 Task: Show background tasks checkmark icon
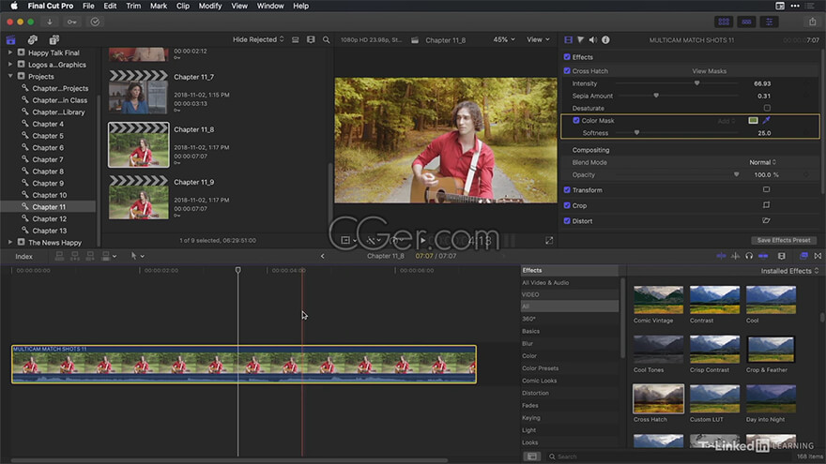(x=95, y=22)
